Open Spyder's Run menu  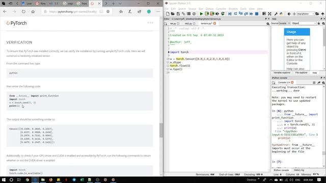tap(201, 9)
